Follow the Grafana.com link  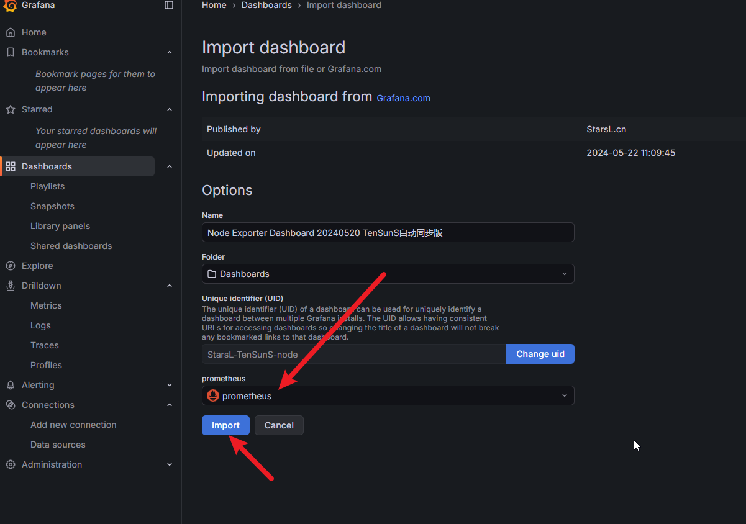403,98
